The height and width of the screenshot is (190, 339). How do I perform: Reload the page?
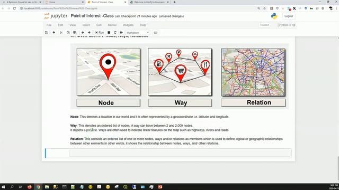pyautogui.click(x=14, y=8)
